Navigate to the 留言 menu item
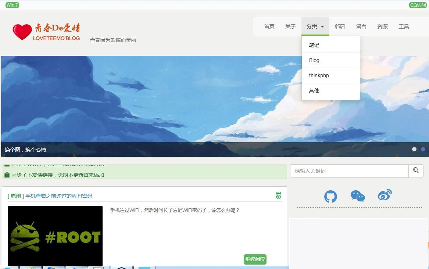The width and height of the screenshot is (429, 269). click(361, 26)
